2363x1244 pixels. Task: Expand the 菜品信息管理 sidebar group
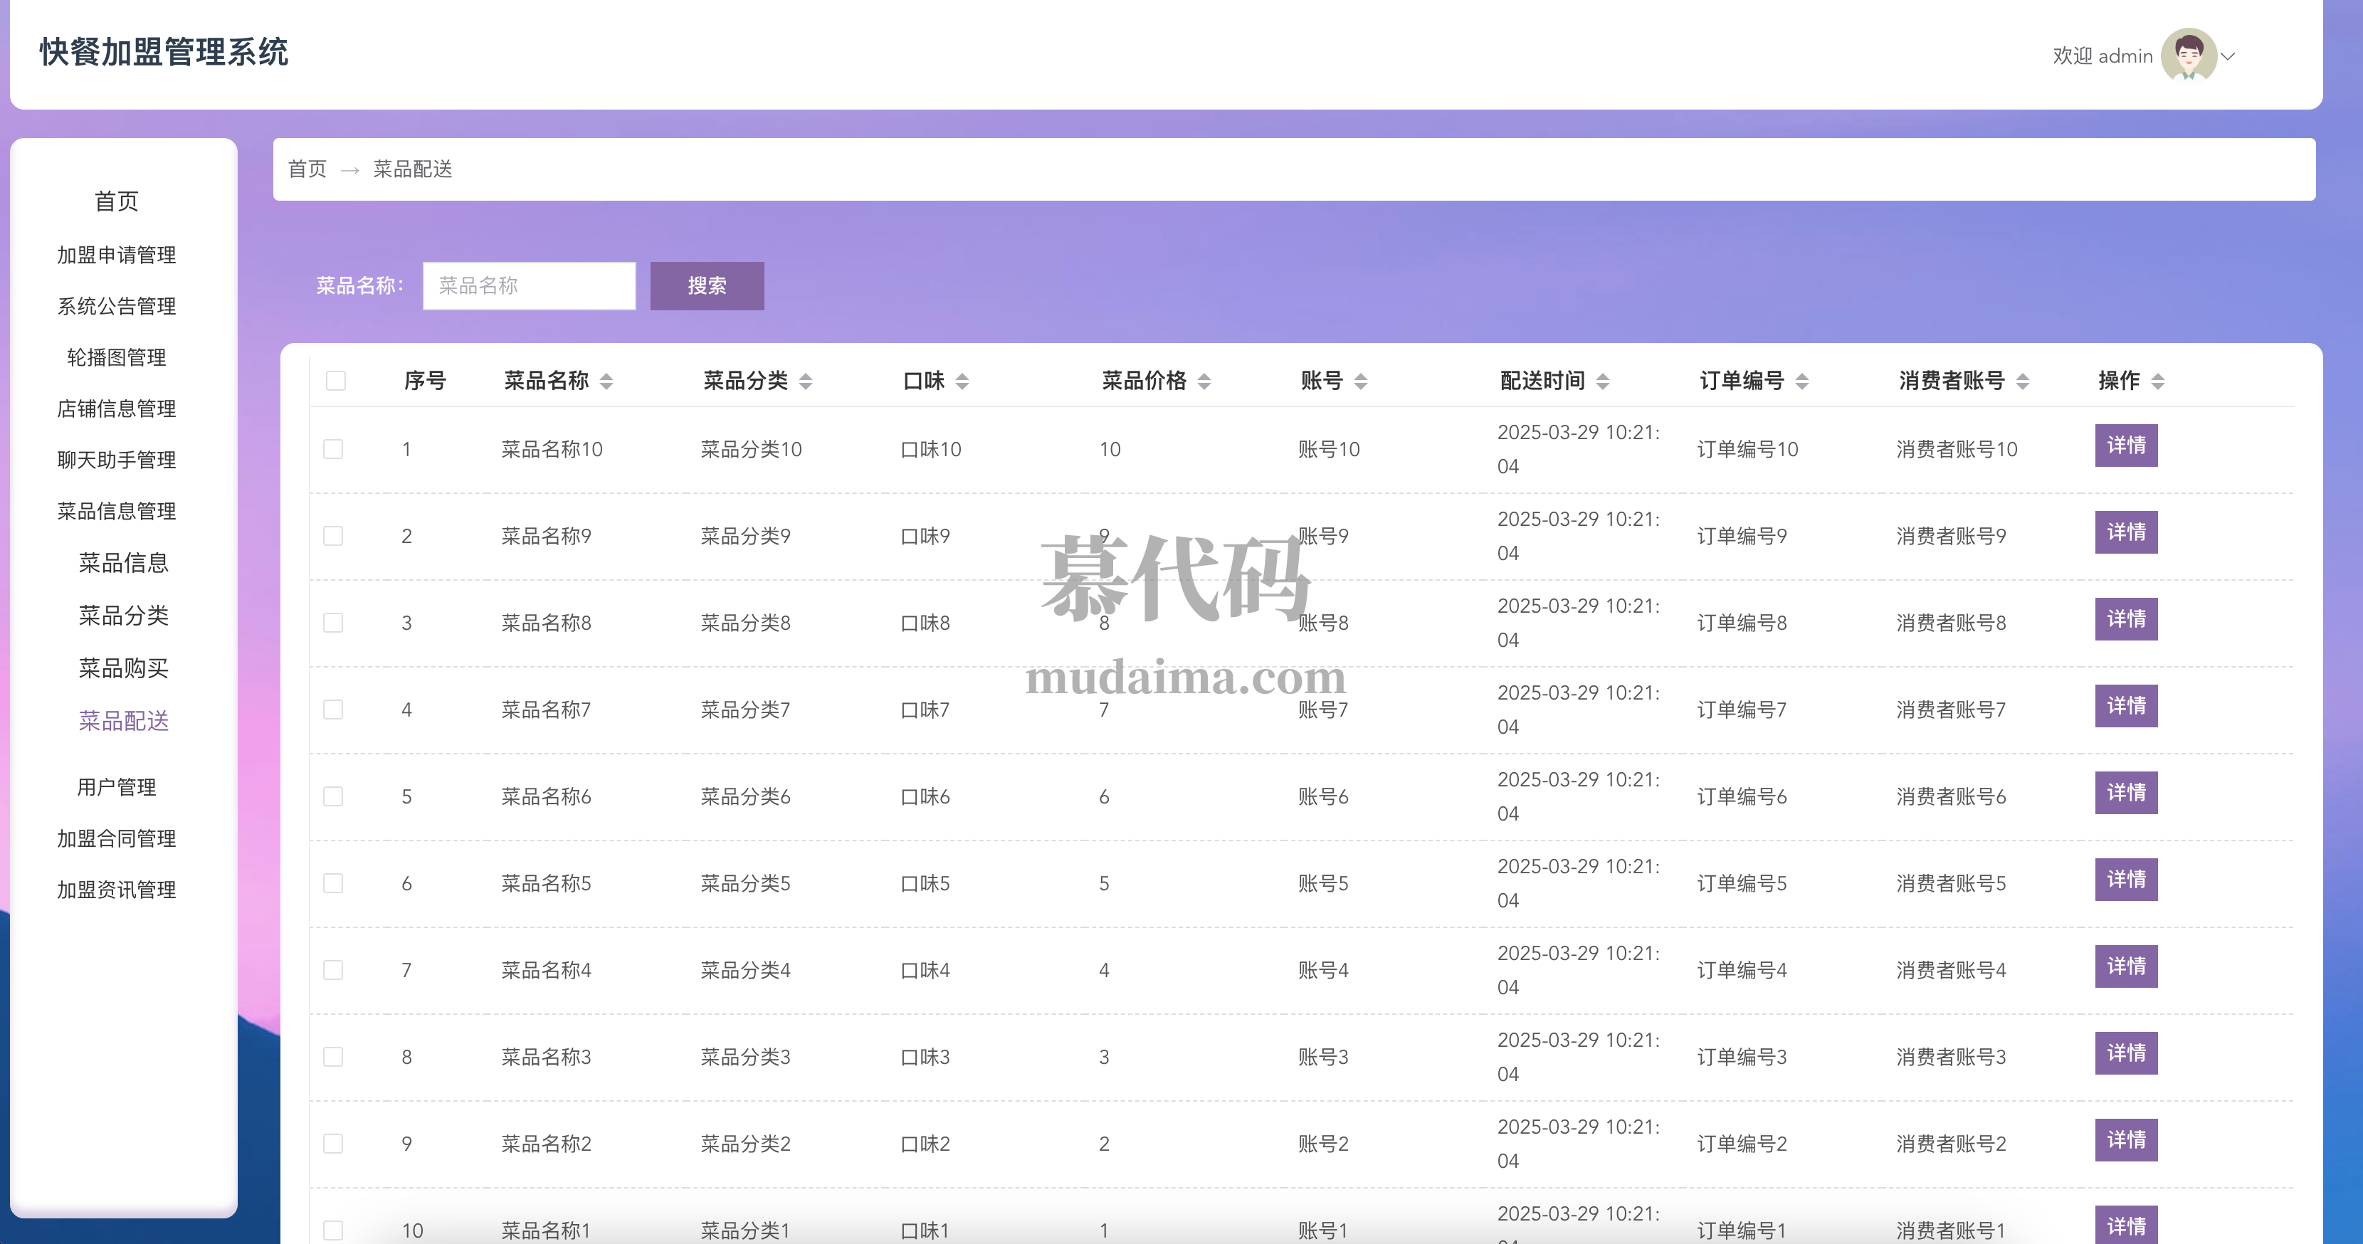(x=117, y=511)
